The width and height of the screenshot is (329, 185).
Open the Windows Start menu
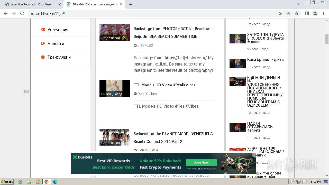pos(7,182)
